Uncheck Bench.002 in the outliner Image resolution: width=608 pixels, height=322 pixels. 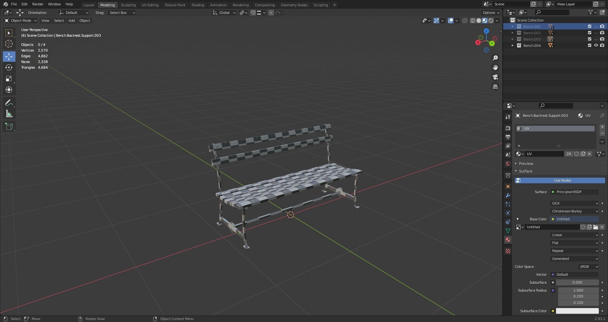tap(589, 33)
